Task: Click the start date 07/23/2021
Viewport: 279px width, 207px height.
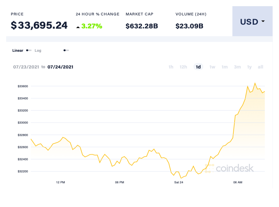Action: (x=26, y=67)
